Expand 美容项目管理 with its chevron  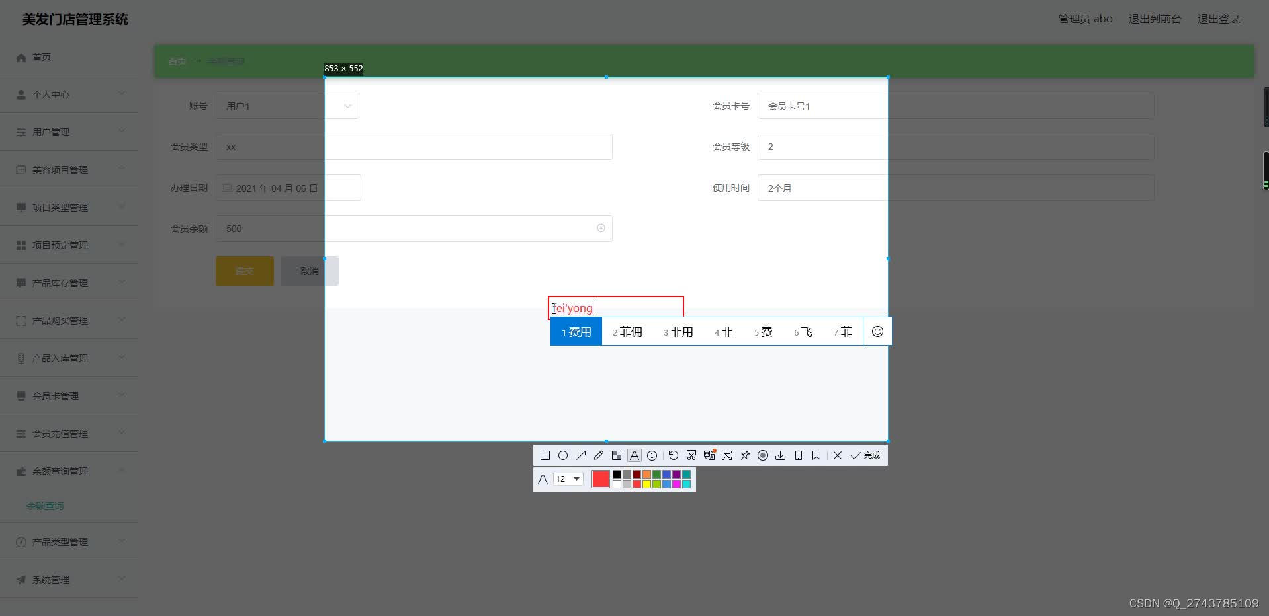coord(122,169)
